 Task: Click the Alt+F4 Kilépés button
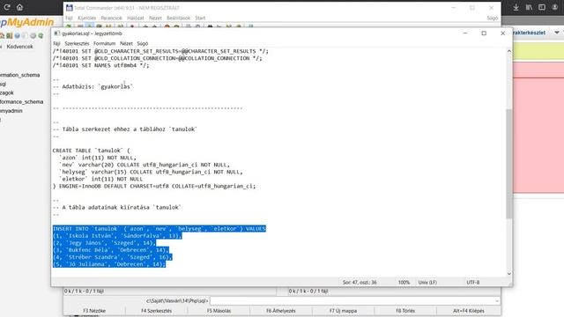click(468, 311)
